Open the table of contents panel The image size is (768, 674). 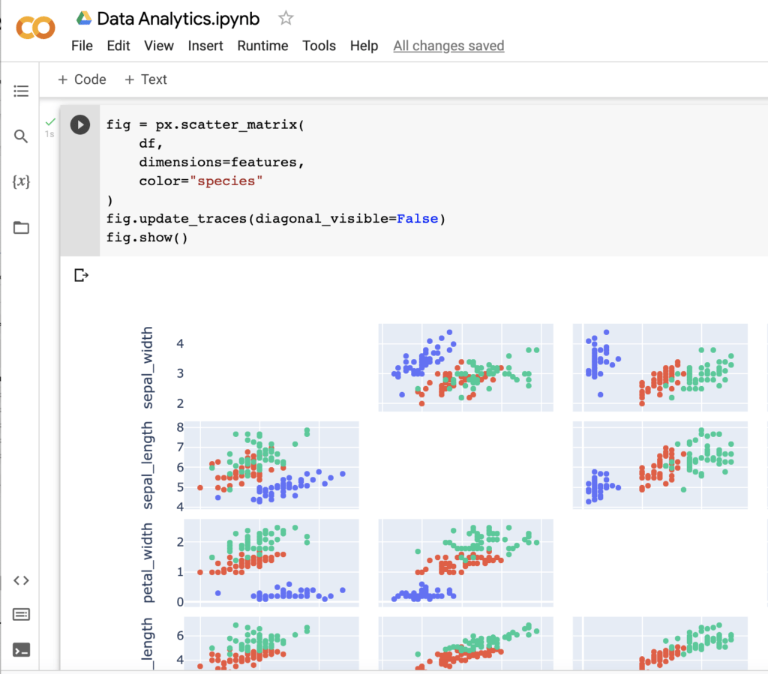tap(21, 91)
